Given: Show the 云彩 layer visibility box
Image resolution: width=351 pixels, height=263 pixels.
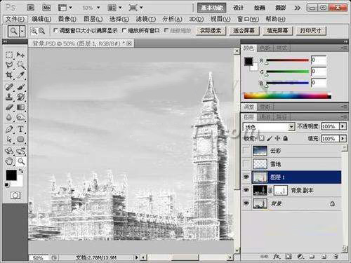Looking at the screenshot, I should tap(246, 151).
